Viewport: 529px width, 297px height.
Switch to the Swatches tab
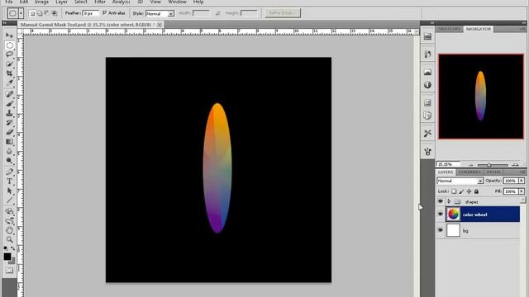(x=449, y=30)
